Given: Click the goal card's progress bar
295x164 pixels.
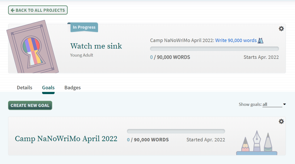Looking at the screenshot, I should (x=176, y=131).
